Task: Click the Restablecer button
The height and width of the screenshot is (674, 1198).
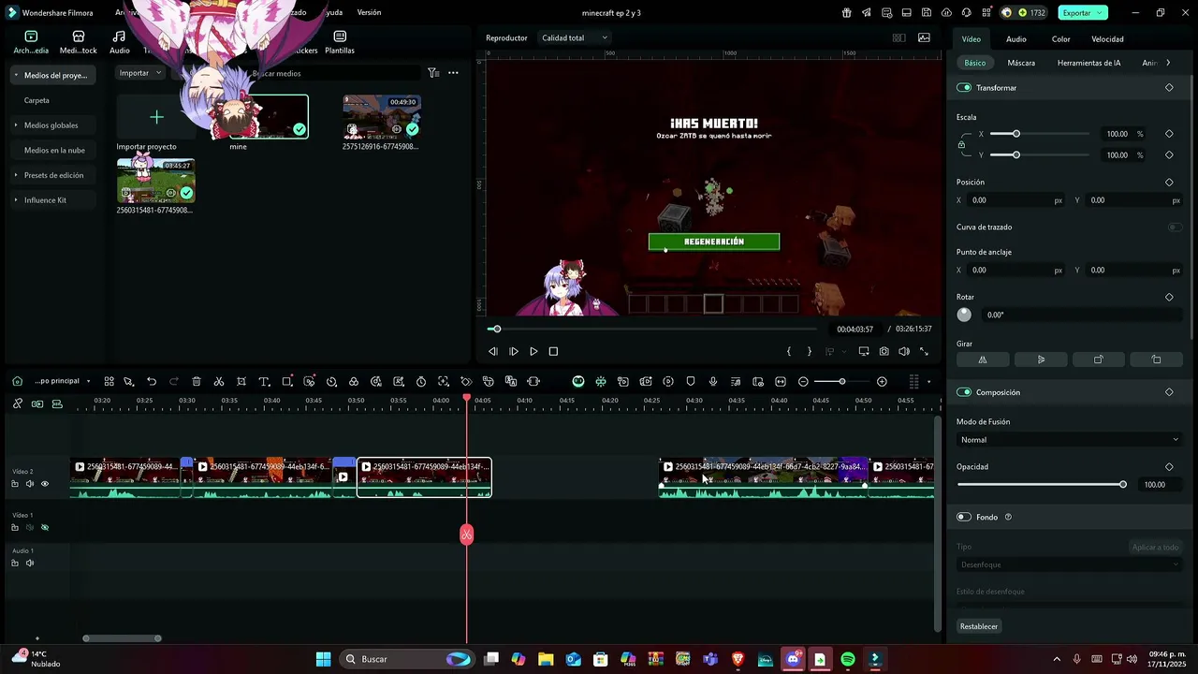Action: click(979, 626)
